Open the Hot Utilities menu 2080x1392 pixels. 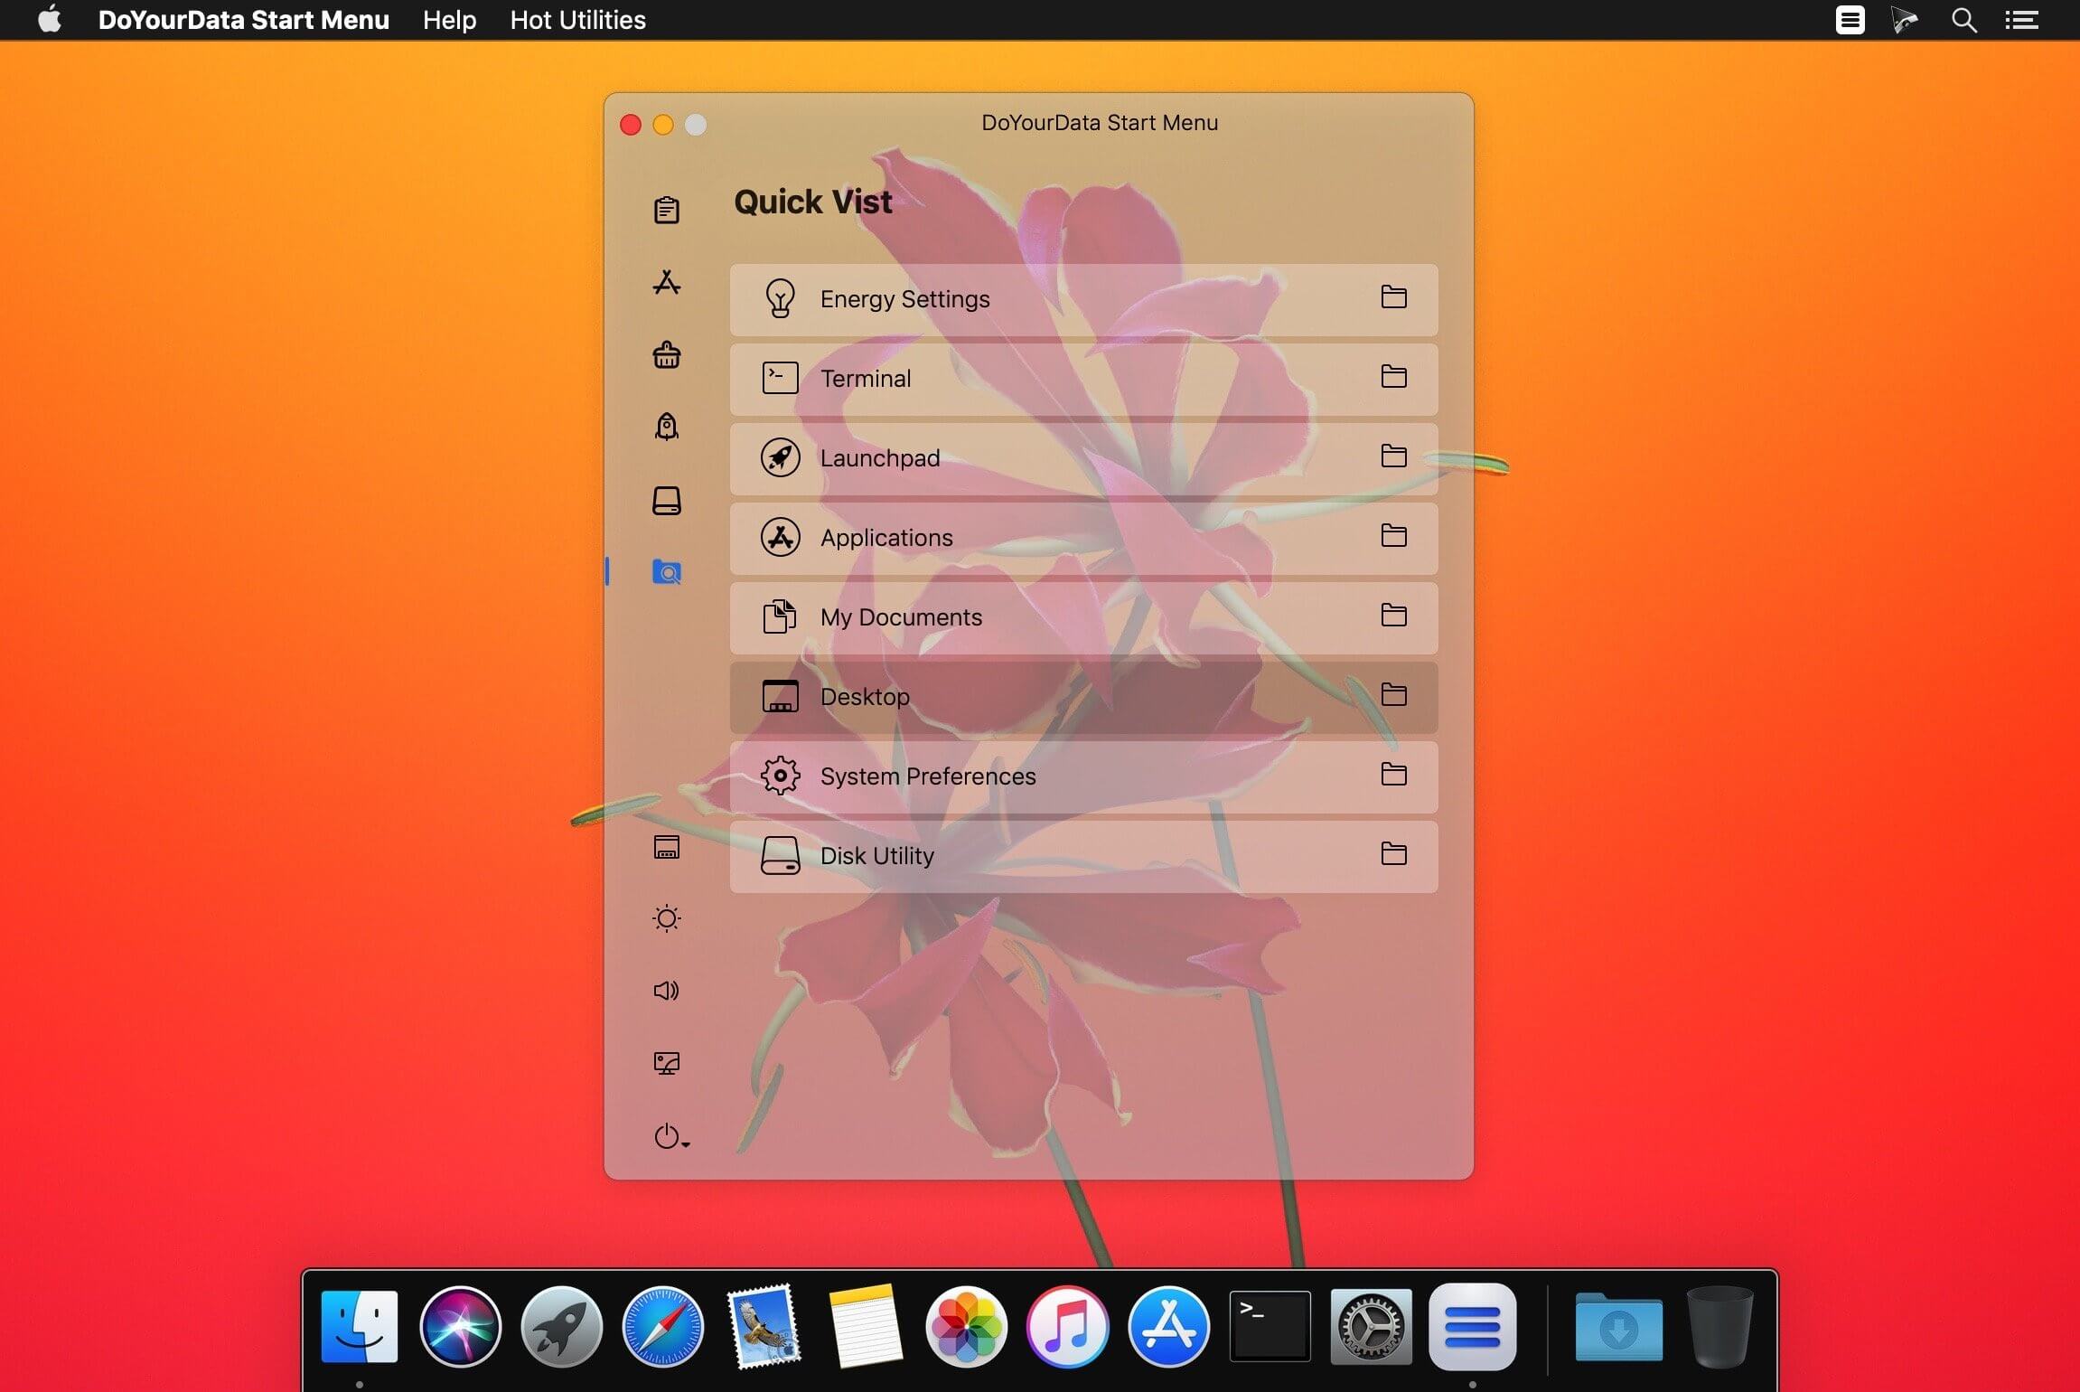pos(577,20)
